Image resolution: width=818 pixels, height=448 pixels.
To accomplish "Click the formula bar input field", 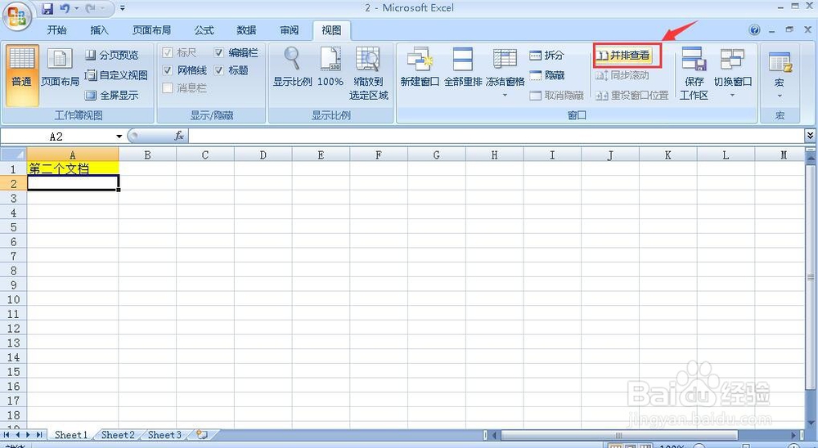I will click(496, 137).
